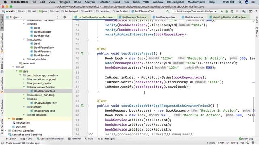Collapse the main stubbing folder

tap(24, 39)
